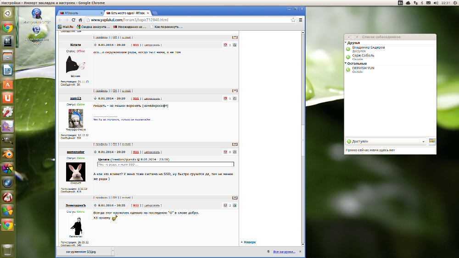Select contact Серж Соболь
The width and height of the screenshot is (459, 258).
(390, 57)
